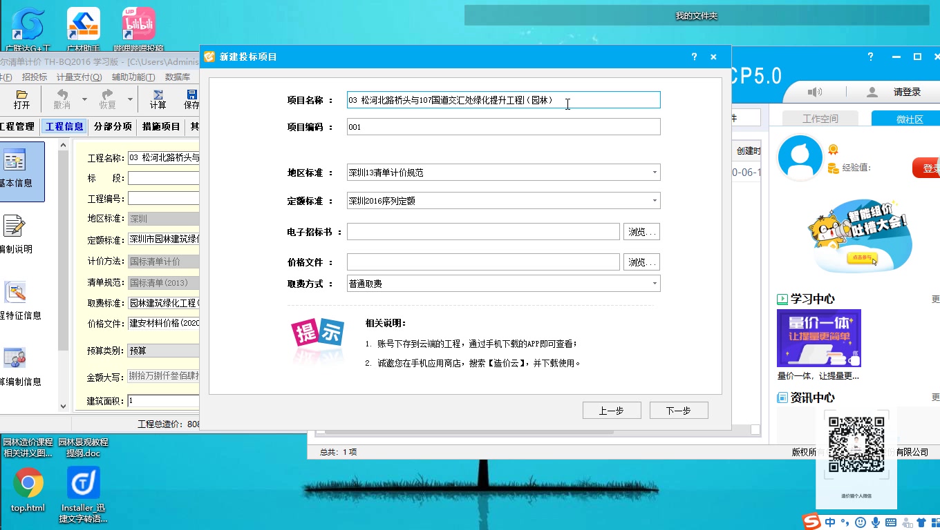Click the 标段 field in the background window

coord(164,178)
